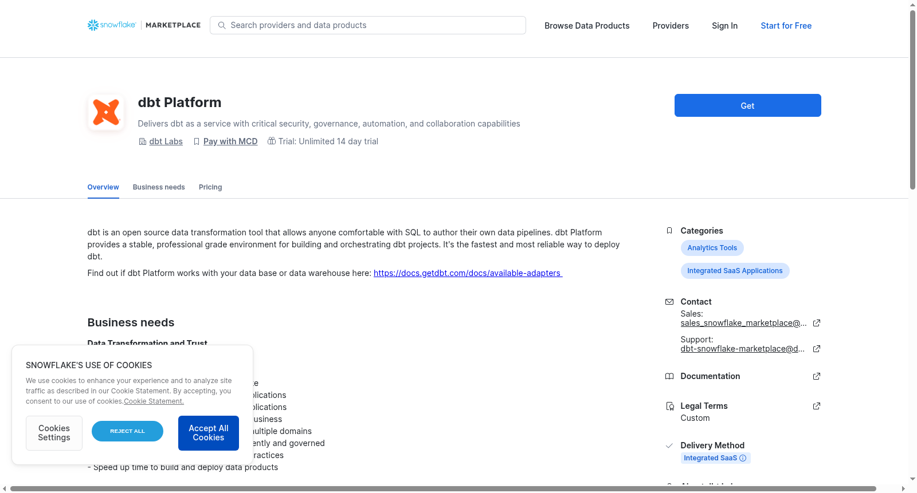Click Sign In
The width and height of the screenshot is (917, 493).
click(724, 26)
